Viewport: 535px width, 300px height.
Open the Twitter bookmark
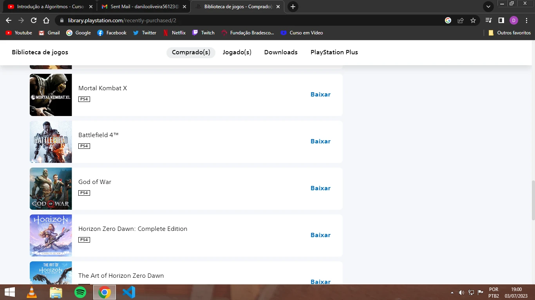click(145, 33)
